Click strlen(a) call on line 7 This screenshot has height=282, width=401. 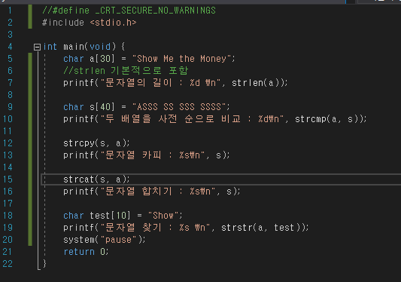(257, 83)
